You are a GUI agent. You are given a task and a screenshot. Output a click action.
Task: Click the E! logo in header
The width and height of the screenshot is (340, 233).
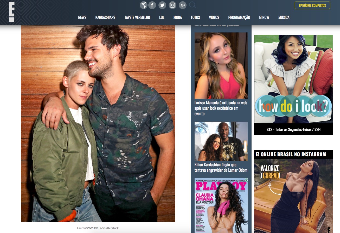11,12
